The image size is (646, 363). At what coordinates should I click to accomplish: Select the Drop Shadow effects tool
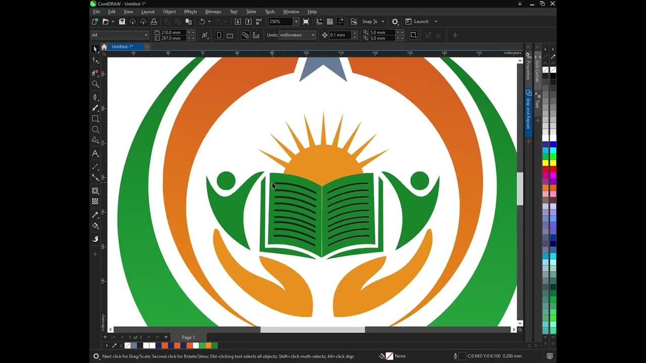tap(95, 191)
